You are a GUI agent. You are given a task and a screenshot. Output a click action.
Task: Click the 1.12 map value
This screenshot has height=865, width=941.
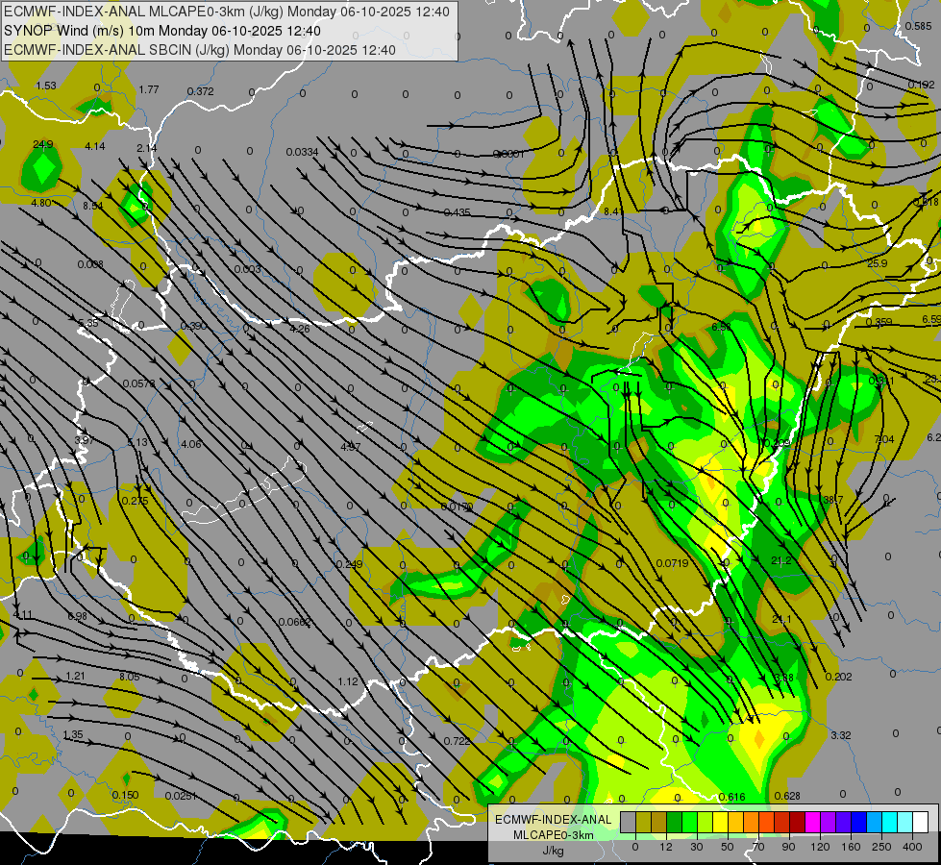tap(348, 681)
